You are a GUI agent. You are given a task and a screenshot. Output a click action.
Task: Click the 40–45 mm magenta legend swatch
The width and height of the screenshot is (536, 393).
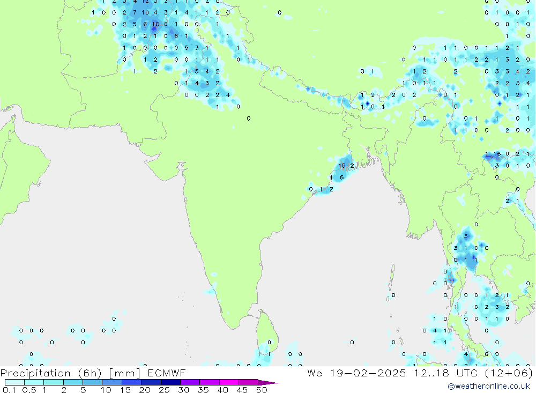pyautogui.click(x=229, y=382)
